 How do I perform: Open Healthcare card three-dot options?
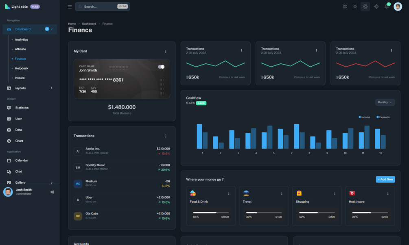click(x=388, y=193)
